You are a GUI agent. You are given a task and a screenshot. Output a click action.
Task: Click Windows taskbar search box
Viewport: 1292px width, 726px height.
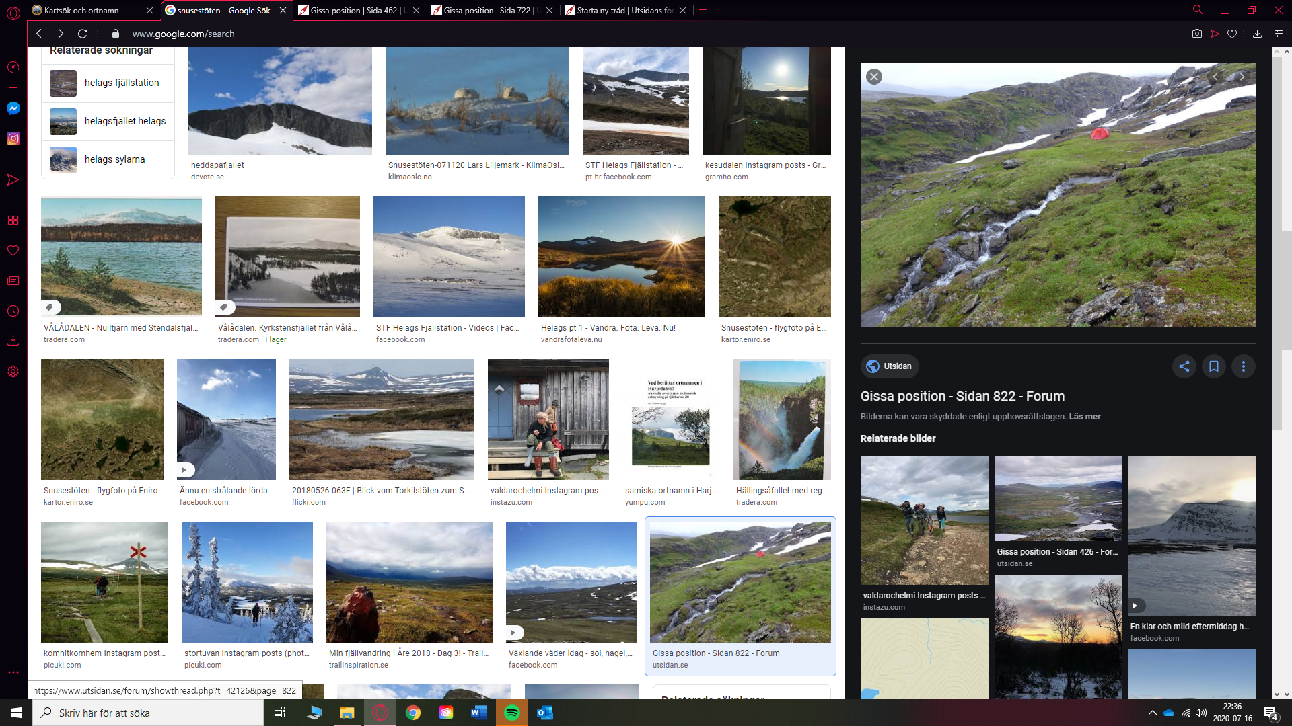148,713
